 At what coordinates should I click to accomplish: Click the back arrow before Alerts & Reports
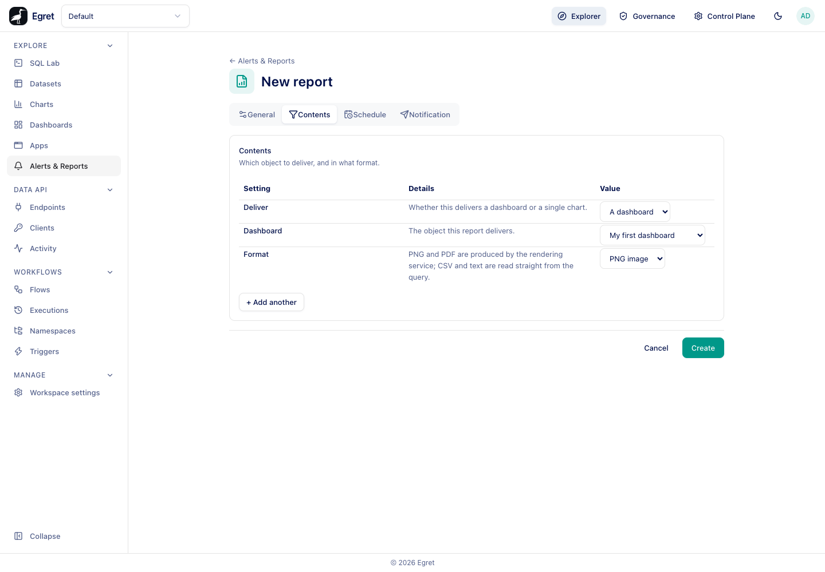(x=232, y=61)
